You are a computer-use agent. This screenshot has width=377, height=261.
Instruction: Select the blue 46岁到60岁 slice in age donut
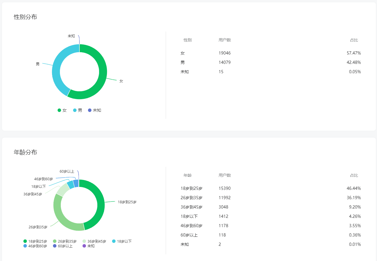[76, 183]
